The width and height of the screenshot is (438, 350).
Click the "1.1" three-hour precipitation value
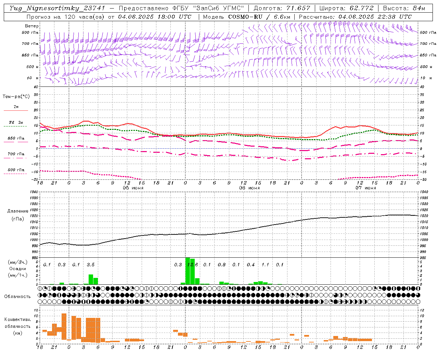[265, 265]
